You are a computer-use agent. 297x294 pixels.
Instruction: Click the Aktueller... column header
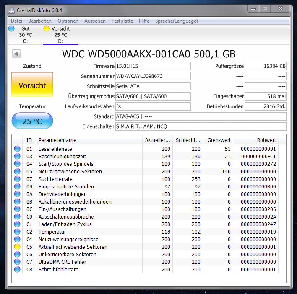157,140
